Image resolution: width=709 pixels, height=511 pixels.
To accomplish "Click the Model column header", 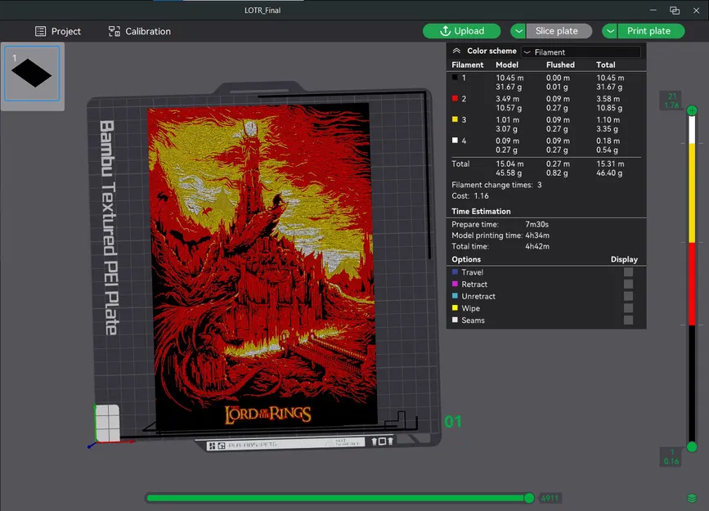I will (507, 65).
